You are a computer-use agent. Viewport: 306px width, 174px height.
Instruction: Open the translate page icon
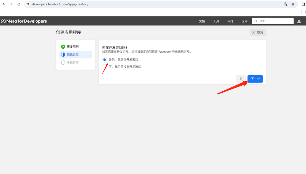tap(286, 4)
